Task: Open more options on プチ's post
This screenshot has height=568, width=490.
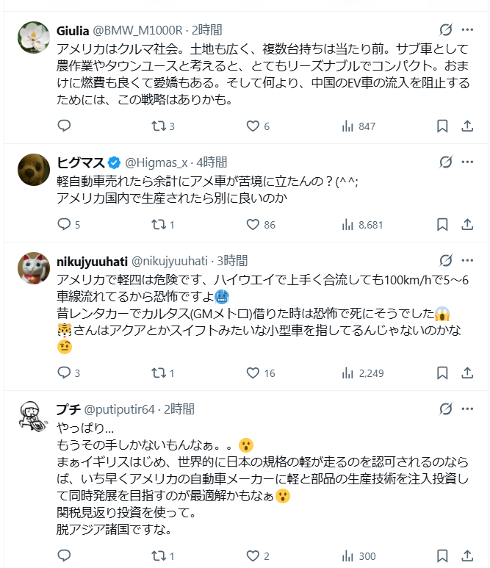Action: [x=467, y=409]
